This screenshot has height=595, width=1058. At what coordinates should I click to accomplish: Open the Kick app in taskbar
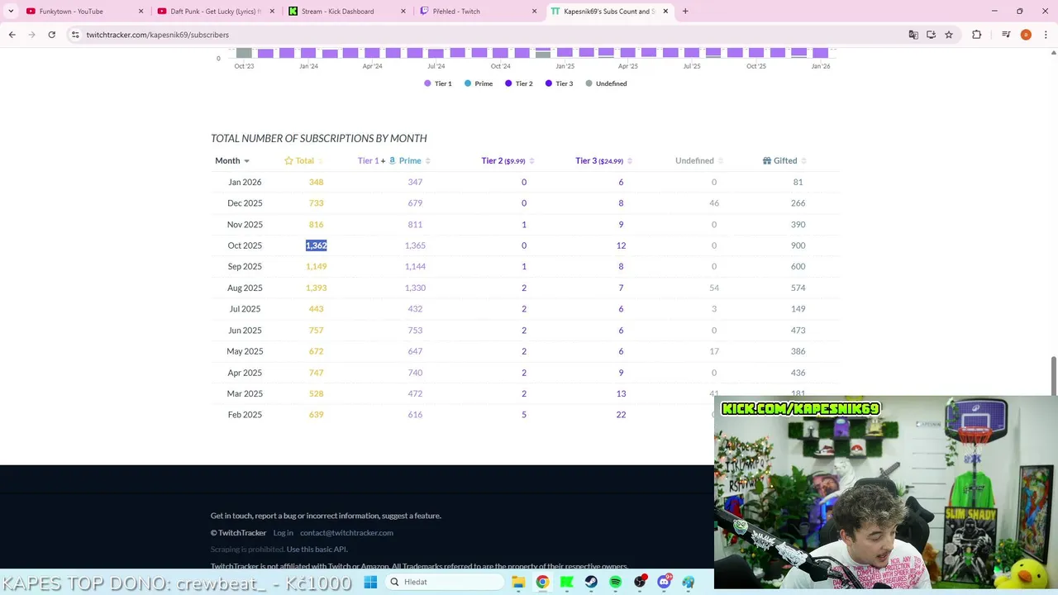pyautogui.click(x=567, y=582)
